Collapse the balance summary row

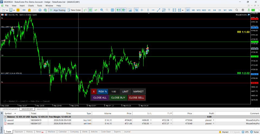5,117
